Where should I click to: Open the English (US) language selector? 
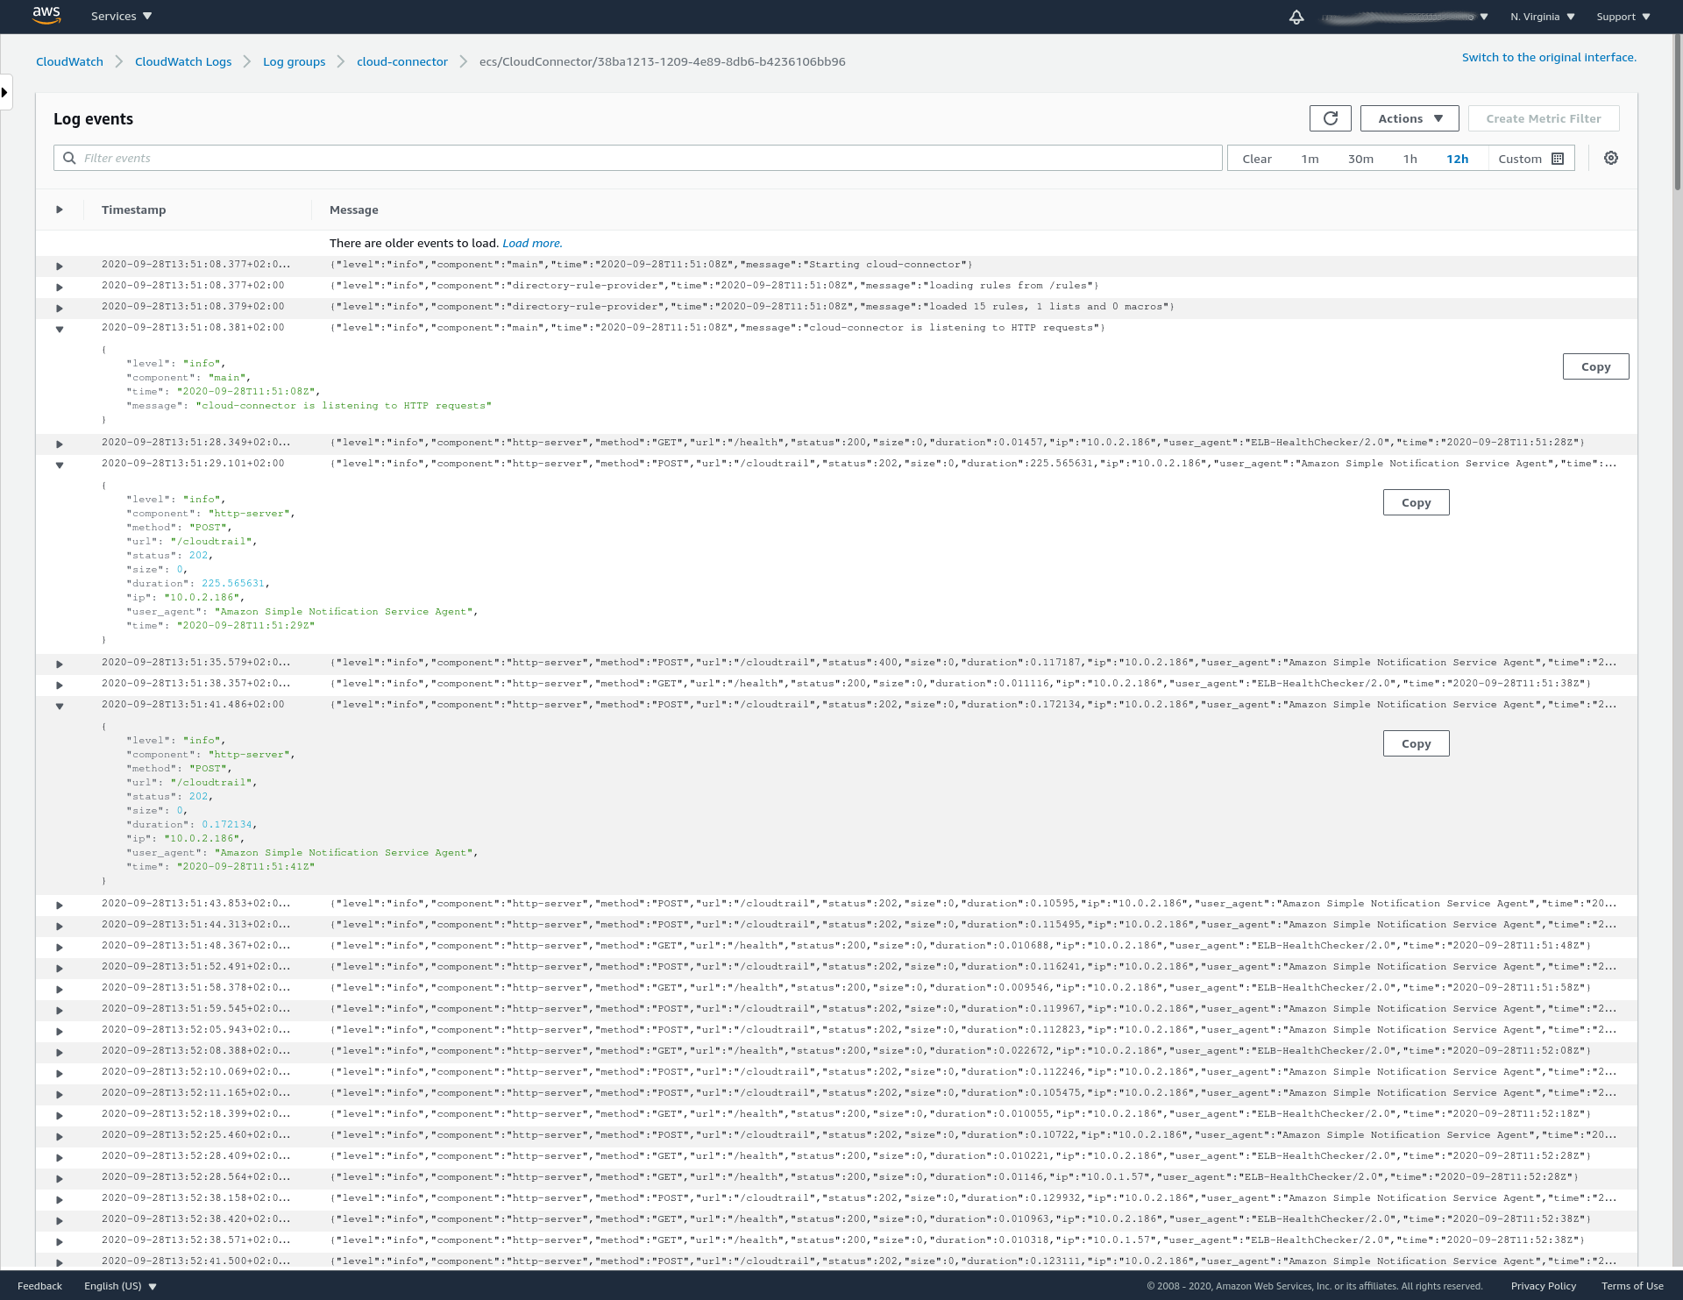point(120,1286)
